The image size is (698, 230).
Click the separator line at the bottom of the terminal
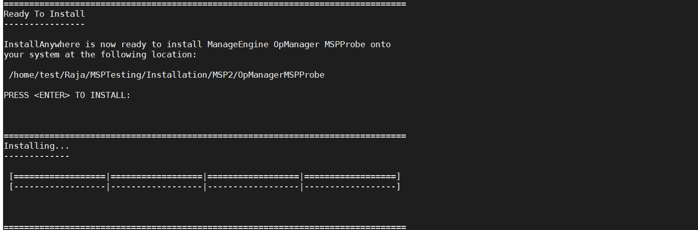[205, 226]
